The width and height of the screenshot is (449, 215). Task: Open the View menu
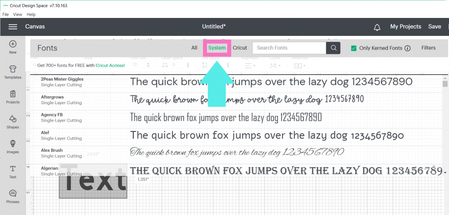tap(18, 14)
